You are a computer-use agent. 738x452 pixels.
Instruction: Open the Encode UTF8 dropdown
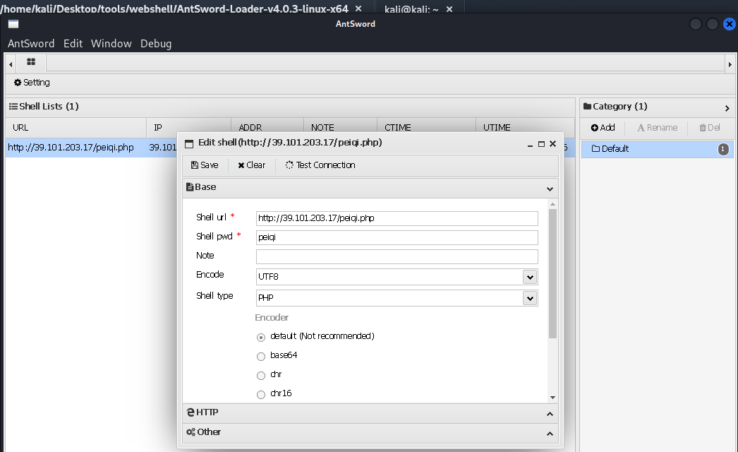click(x=530, y=277)
